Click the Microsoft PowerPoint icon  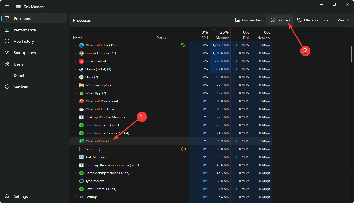coord(81,101)
